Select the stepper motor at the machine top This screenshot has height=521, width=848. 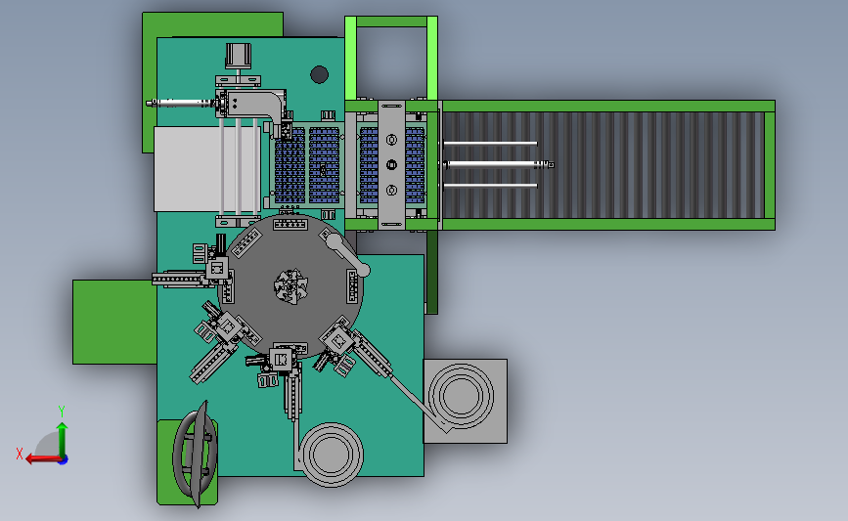[x=239, y=56]
